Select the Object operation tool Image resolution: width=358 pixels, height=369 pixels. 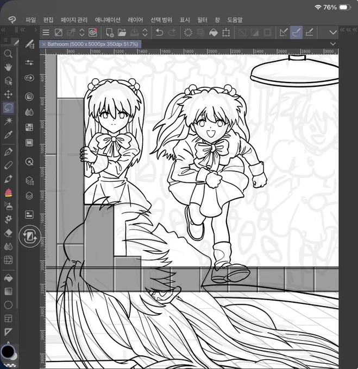point(8,81)
